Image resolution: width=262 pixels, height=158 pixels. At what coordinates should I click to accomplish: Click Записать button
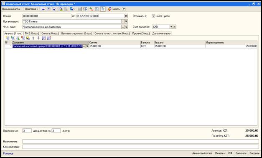point(241,153)
